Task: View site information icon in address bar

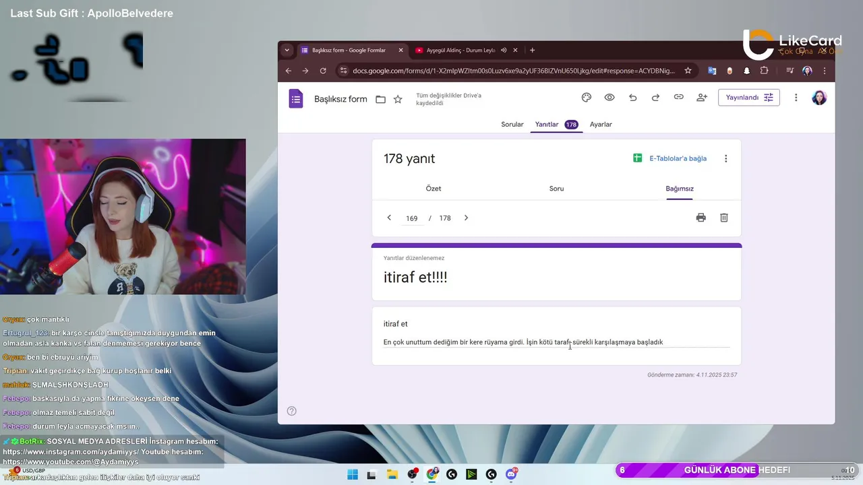Action: [x=343, y=71]
